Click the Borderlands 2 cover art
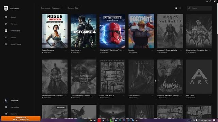This screenshot has width=218, height=122. (170, 111)
